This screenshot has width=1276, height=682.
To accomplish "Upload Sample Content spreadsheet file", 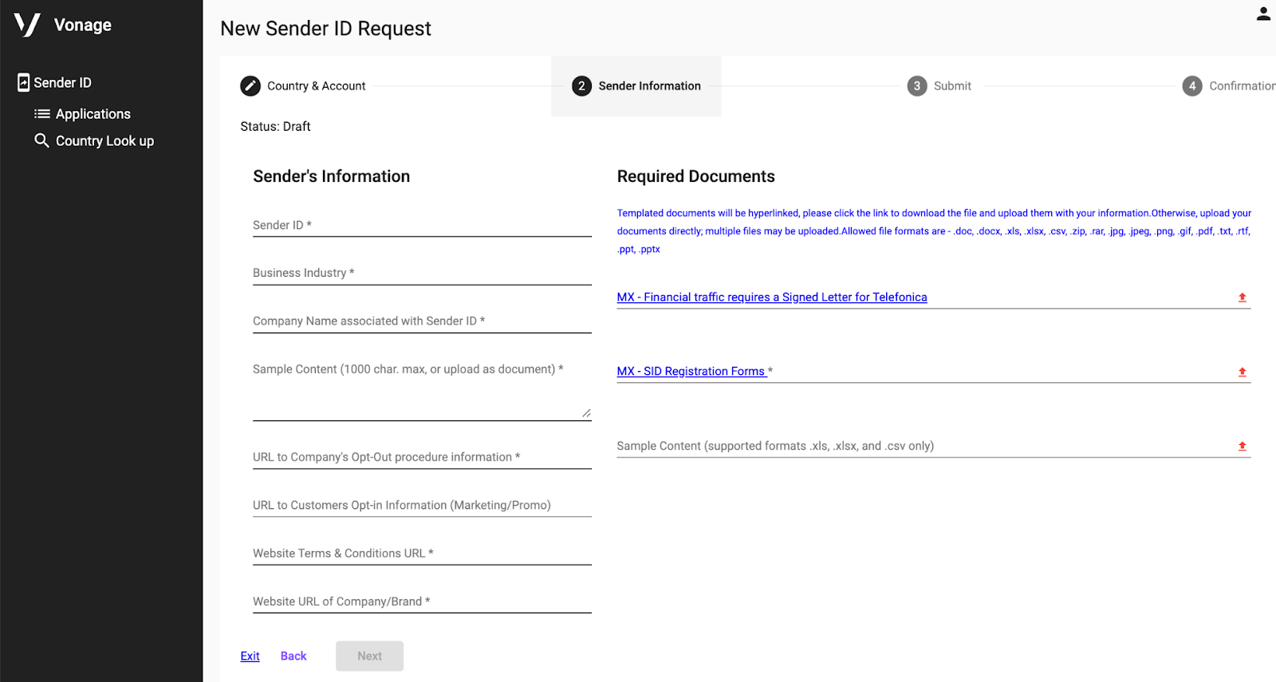I will pos(1242,446).
